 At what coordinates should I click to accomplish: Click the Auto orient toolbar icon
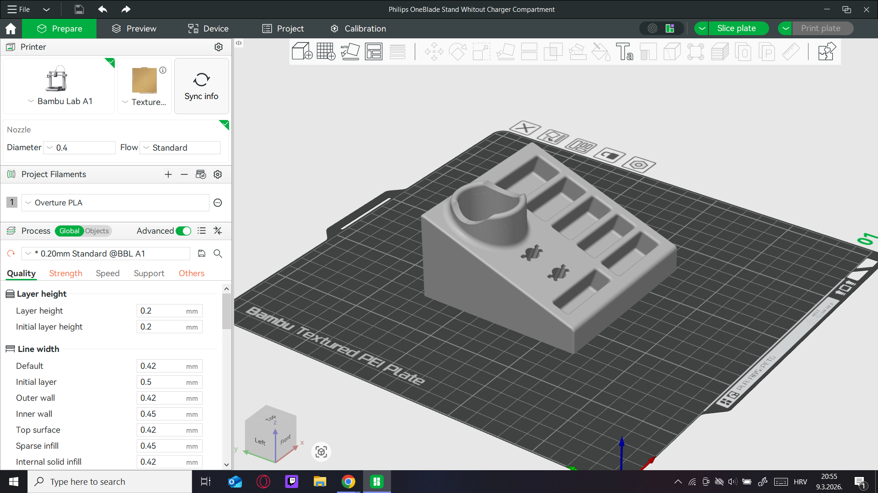tap(350, 51)
